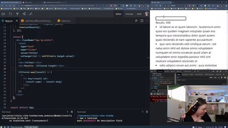The width and height of the screenshot is (228, 128).
Task: Delete the left terminal with trash icon
Action: pos(72,112)
